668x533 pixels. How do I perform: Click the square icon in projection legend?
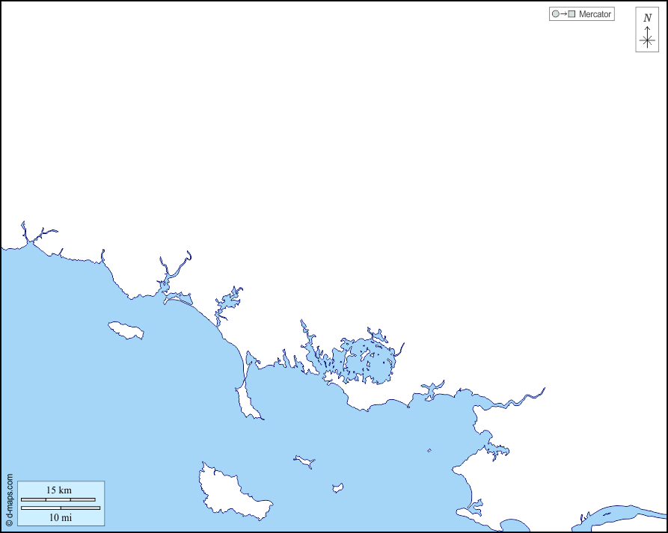(x=572, y=14)
